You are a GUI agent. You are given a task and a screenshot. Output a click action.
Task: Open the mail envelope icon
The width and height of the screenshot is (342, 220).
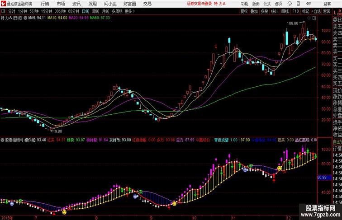(x=309, y=4)
